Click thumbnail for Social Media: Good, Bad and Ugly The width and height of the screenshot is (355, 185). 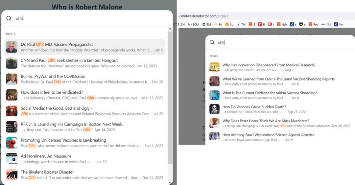pyautogui.click(x=12, y=111)
